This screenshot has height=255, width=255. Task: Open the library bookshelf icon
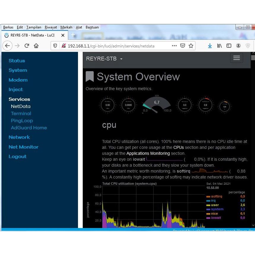tap(219, 46)
